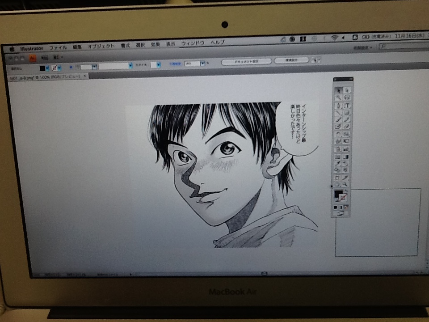Open control bar Fill color dropdown

tap(47, 68)
